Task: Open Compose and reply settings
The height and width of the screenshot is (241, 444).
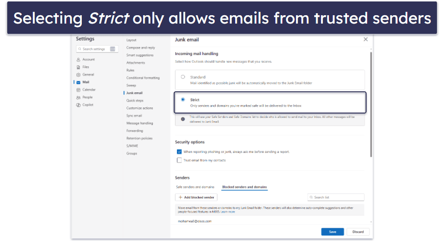Action: pyautogui.click(x=141, y=48)
